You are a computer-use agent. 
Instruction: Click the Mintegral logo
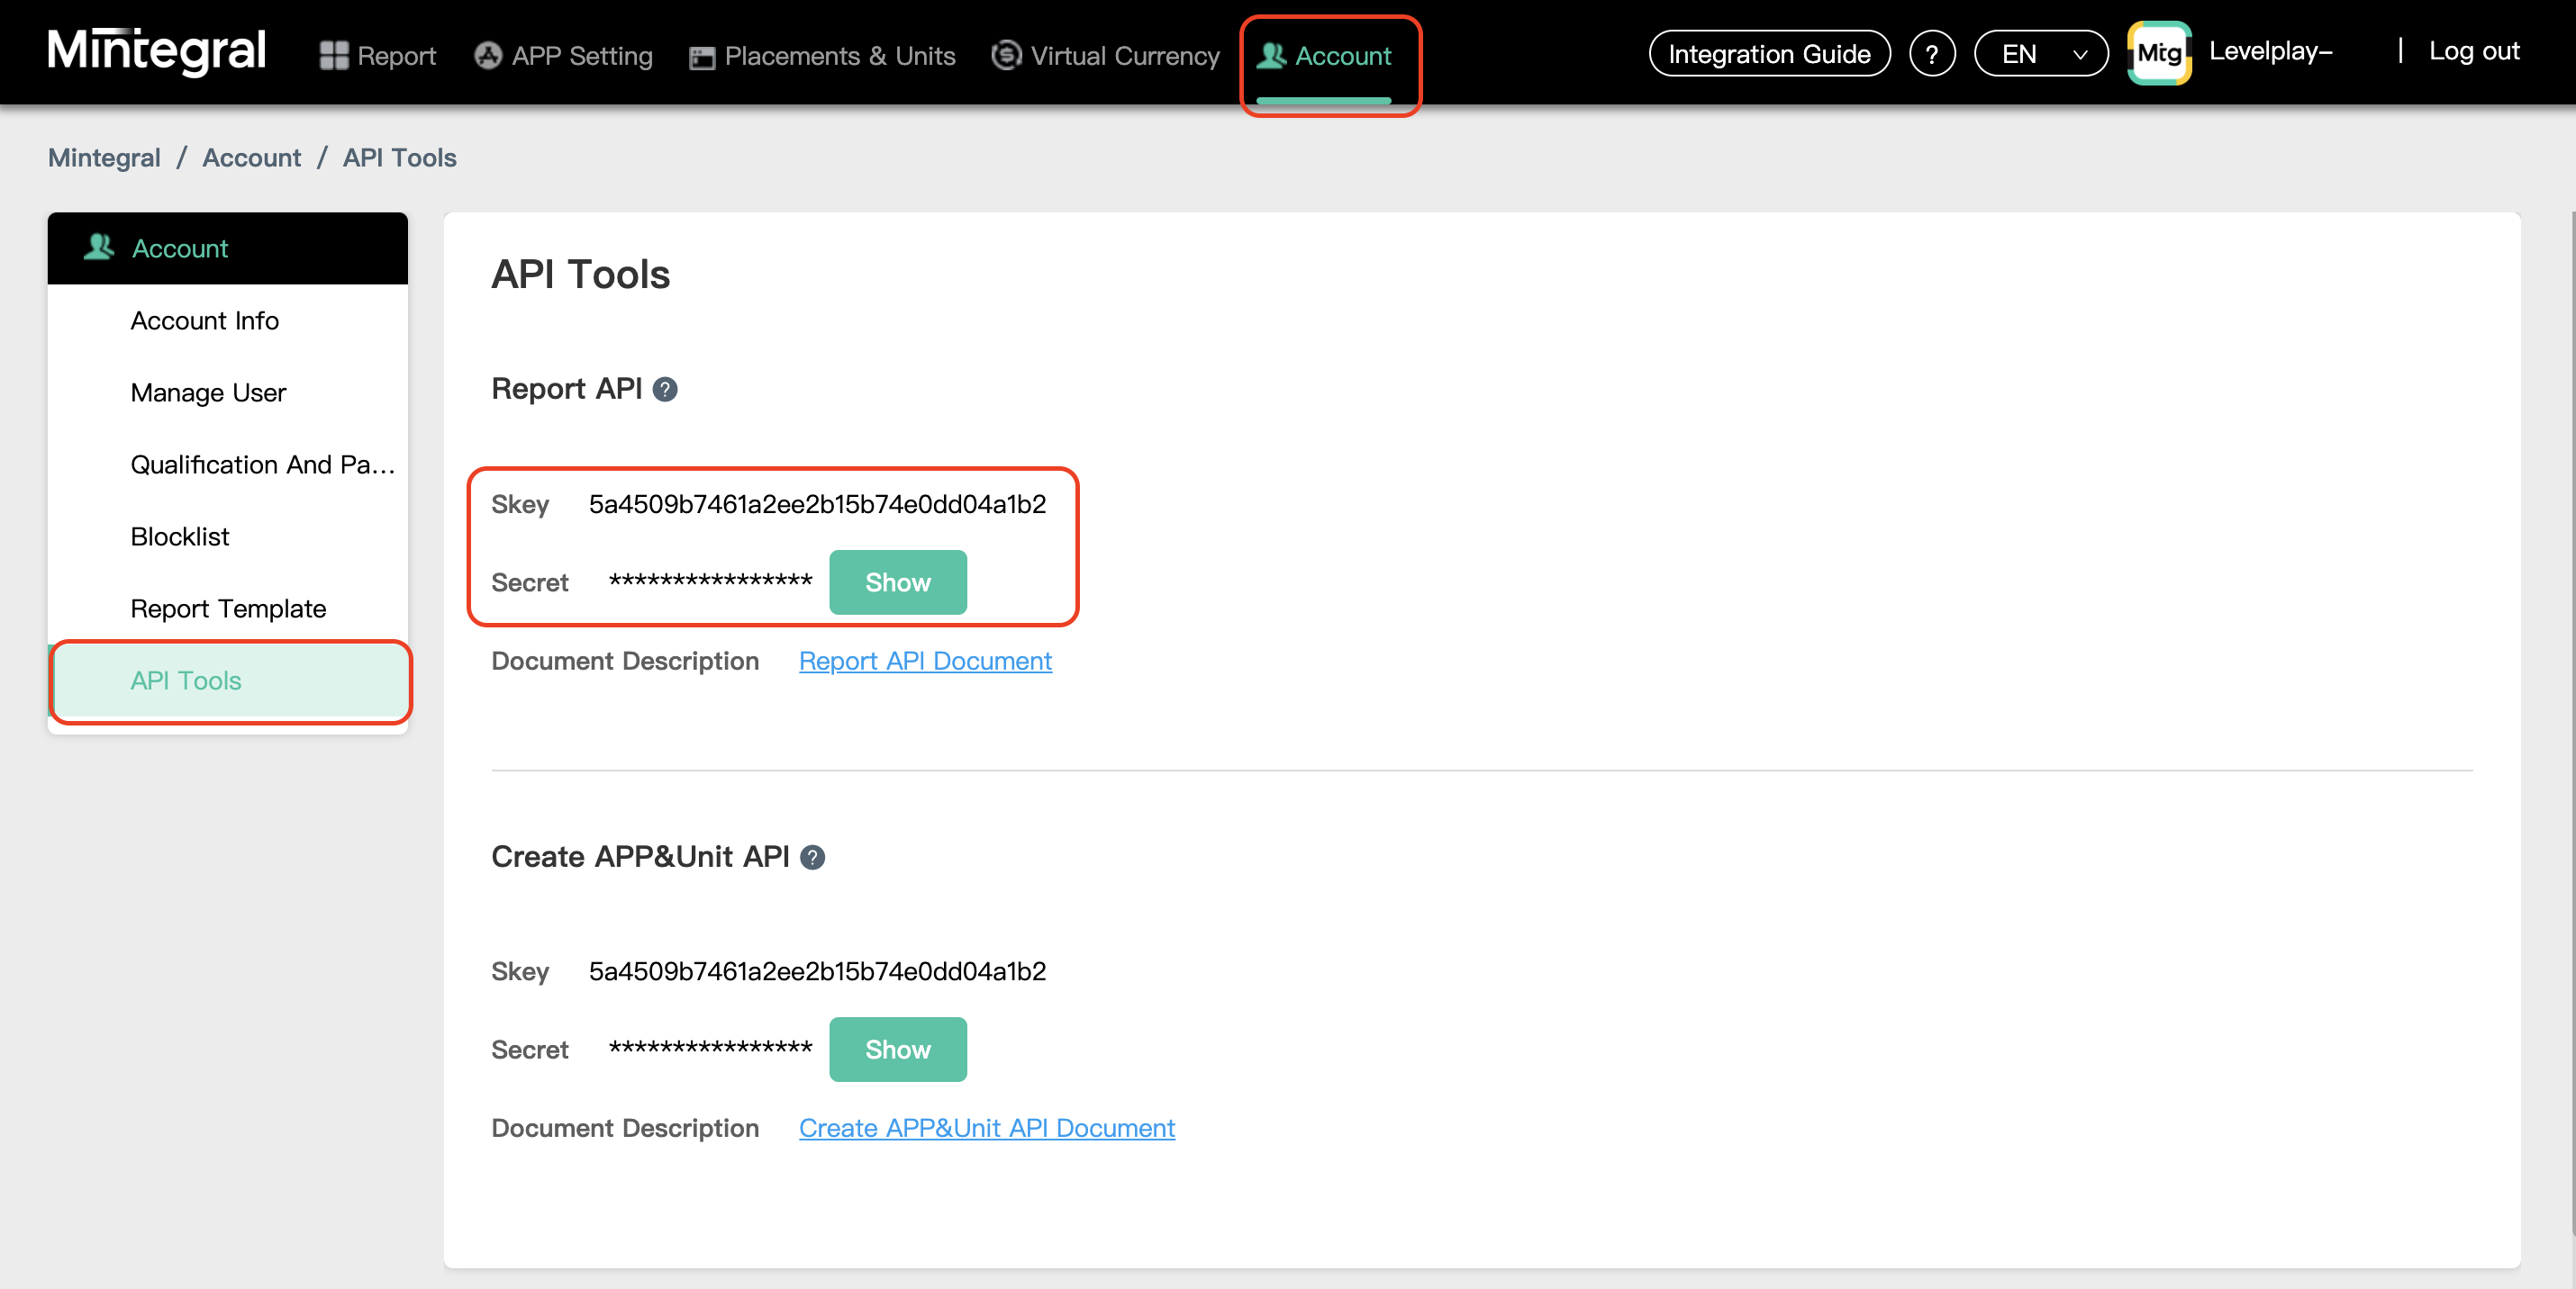coord(155,50)
